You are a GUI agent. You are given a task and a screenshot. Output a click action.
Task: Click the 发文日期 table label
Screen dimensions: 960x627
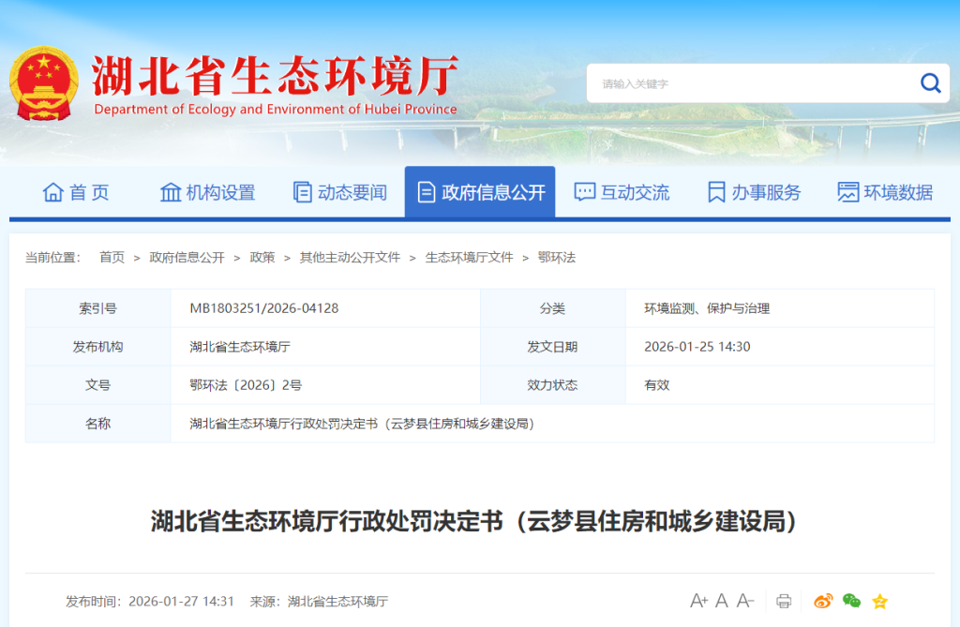coord(552,347)
